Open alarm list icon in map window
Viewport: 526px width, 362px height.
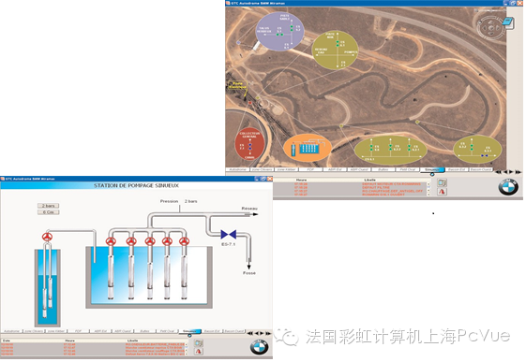click(x=443, y=182)
